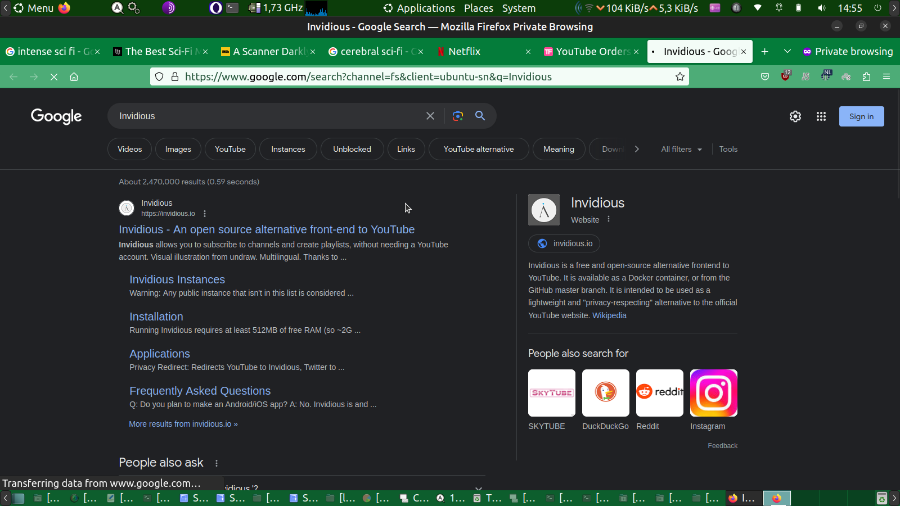Open the Frequently Asked Questions sitelink
900x506 pixels.
(x=200, y=391)
